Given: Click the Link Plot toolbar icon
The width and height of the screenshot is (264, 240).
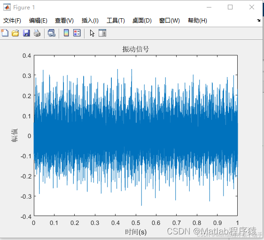Looking at the screenshot, I should pyautogui.click(x=52, y=33).
